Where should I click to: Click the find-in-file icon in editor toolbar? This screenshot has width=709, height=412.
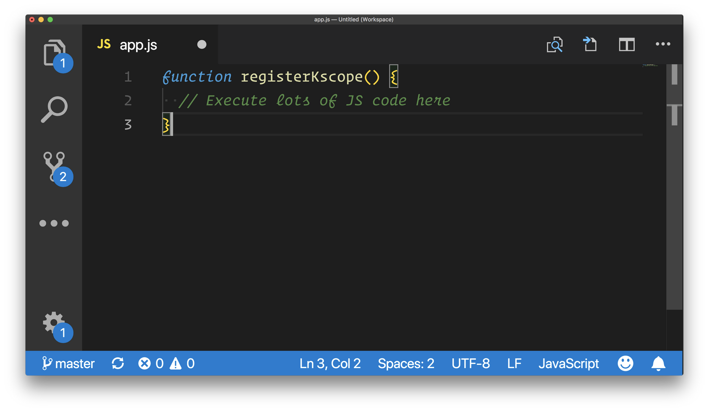coord(554,45)
